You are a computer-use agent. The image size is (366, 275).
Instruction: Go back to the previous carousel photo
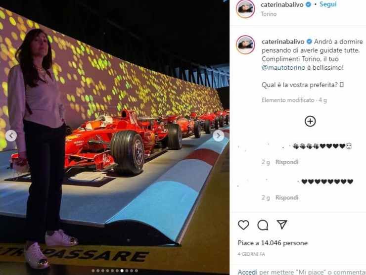[11, 136]
